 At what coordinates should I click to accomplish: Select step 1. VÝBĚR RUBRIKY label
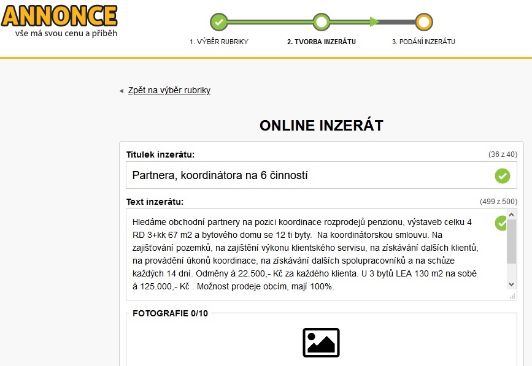coord(219,42)
